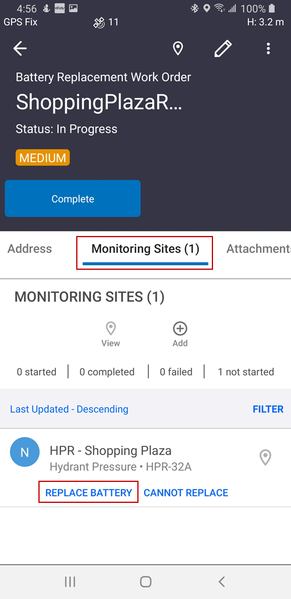Tap the Android back navigation chevron
The height and width of the screenshot is (599, 291).
point(221,582)
